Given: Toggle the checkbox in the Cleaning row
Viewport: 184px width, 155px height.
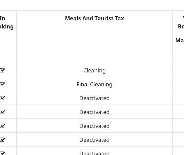Looking at the screenshot, I should [x=2, y=70].
